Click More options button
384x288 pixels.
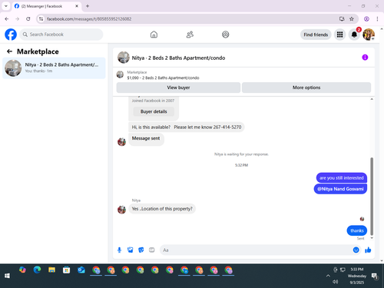(x=306, y=88)
